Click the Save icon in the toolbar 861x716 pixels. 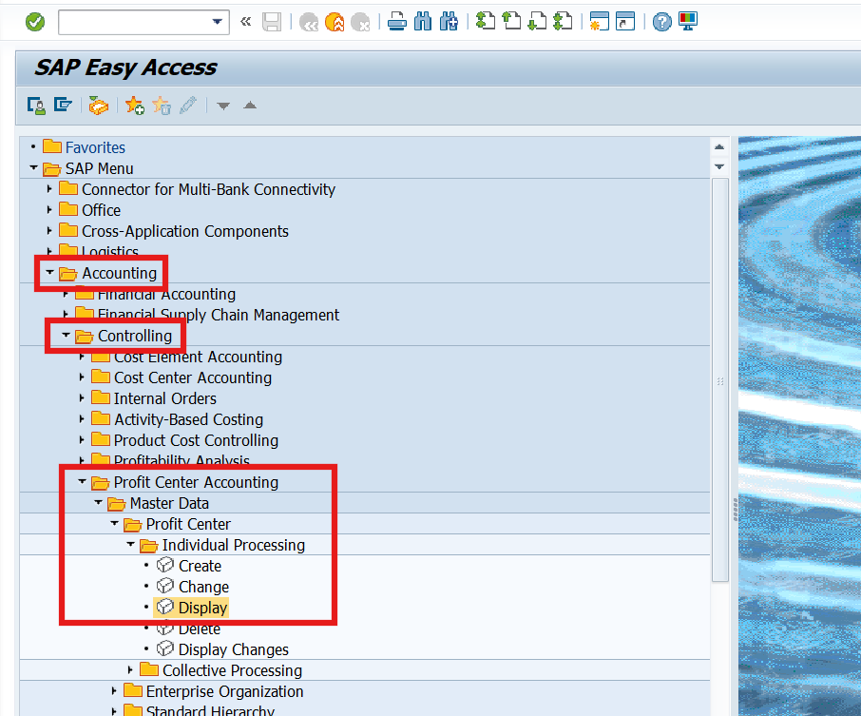[272, 21]
